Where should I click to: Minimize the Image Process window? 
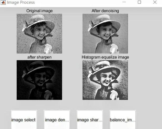(124, 2)
